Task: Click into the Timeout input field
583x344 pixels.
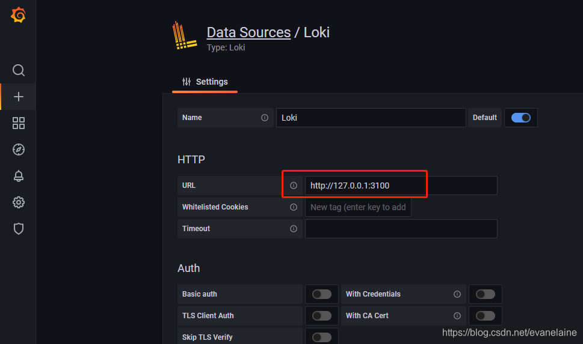Action: 401,229
